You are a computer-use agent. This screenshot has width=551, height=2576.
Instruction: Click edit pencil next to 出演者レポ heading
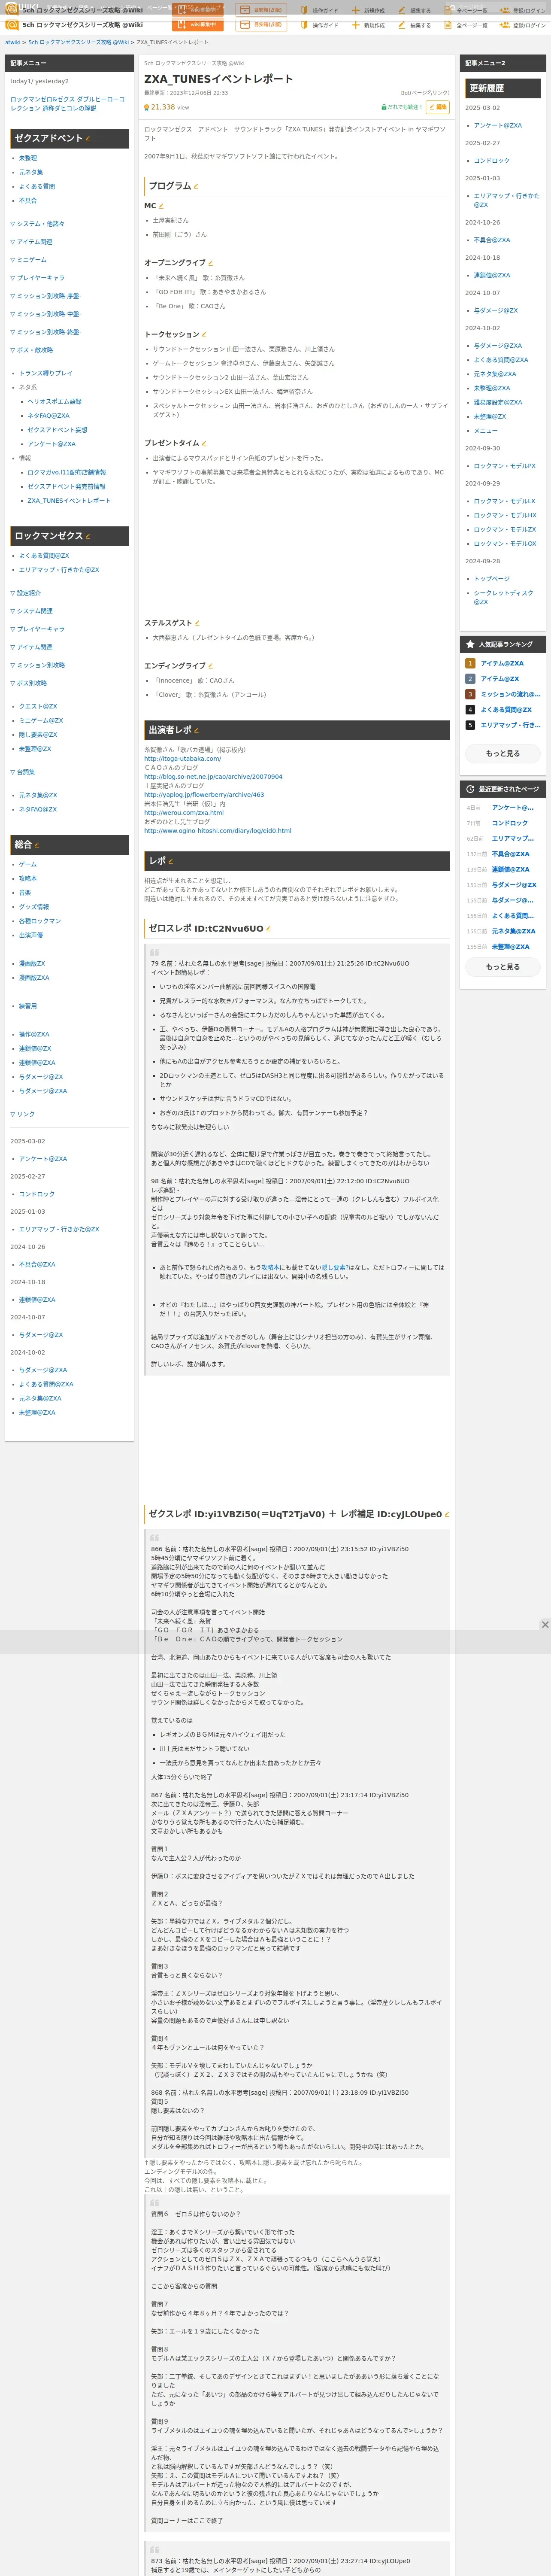click(x=196, y=730)
